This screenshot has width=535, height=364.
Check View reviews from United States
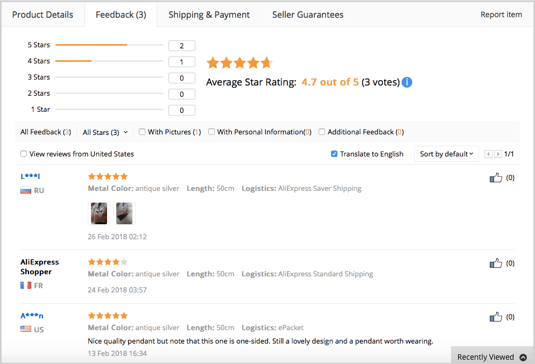[x=23, y=154]
